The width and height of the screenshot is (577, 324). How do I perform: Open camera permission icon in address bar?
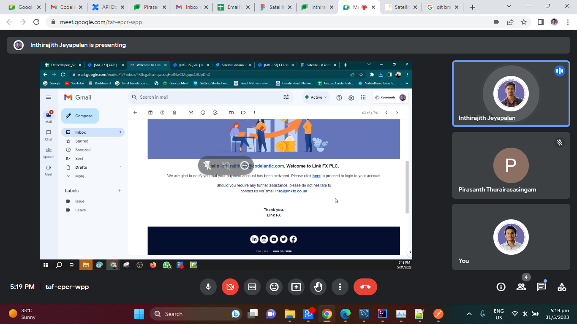tap(497, 22)
